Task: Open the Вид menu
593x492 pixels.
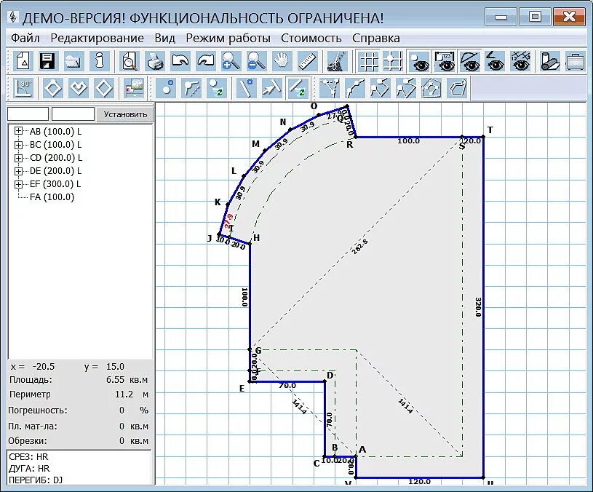Action: [x=165, y=38]
